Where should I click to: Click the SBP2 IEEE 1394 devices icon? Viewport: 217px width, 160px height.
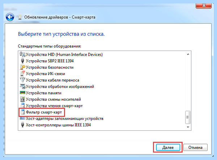click(22, 61)
